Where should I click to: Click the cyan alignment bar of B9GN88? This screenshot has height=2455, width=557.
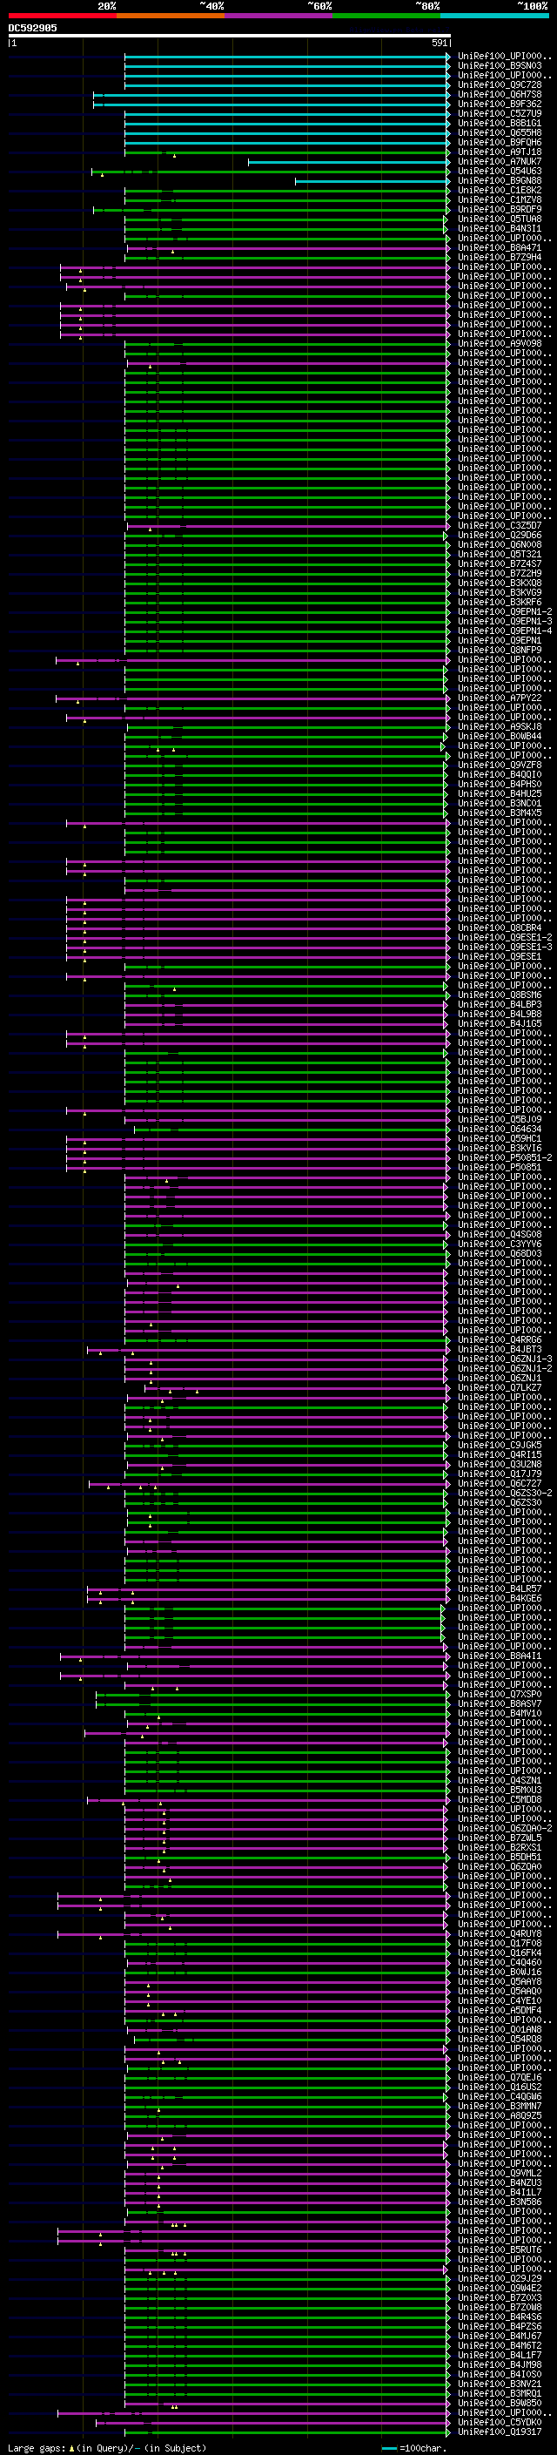[372, 181]
